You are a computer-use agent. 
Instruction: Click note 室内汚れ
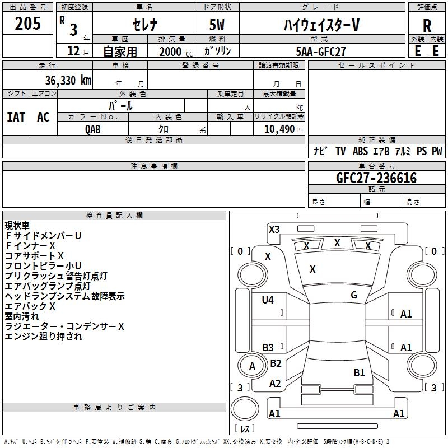tap(22, 316)
